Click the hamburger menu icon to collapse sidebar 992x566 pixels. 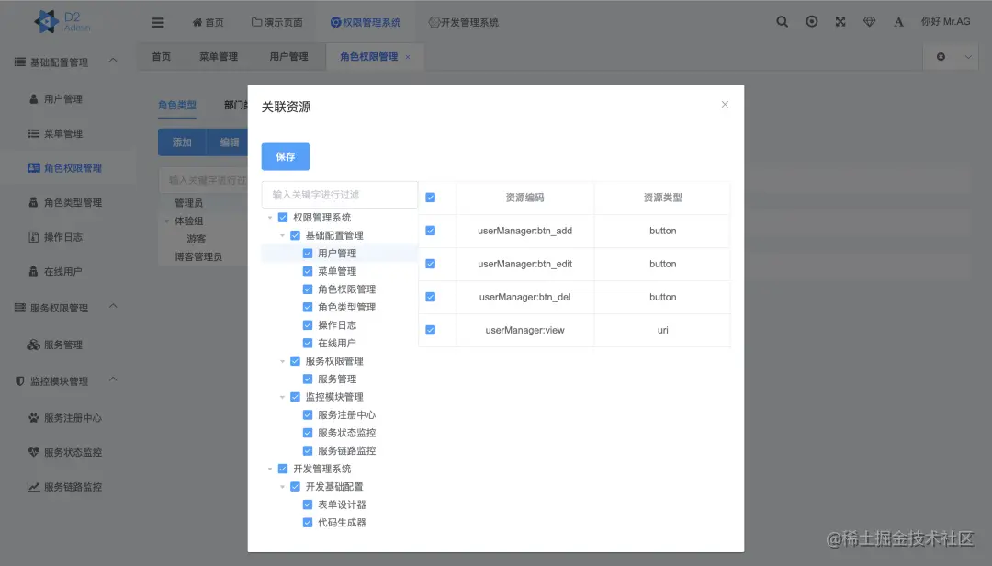tap(157, 21)
